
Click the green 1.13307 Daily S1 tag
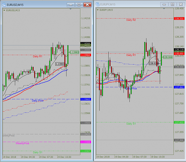[x=86, y=151]
